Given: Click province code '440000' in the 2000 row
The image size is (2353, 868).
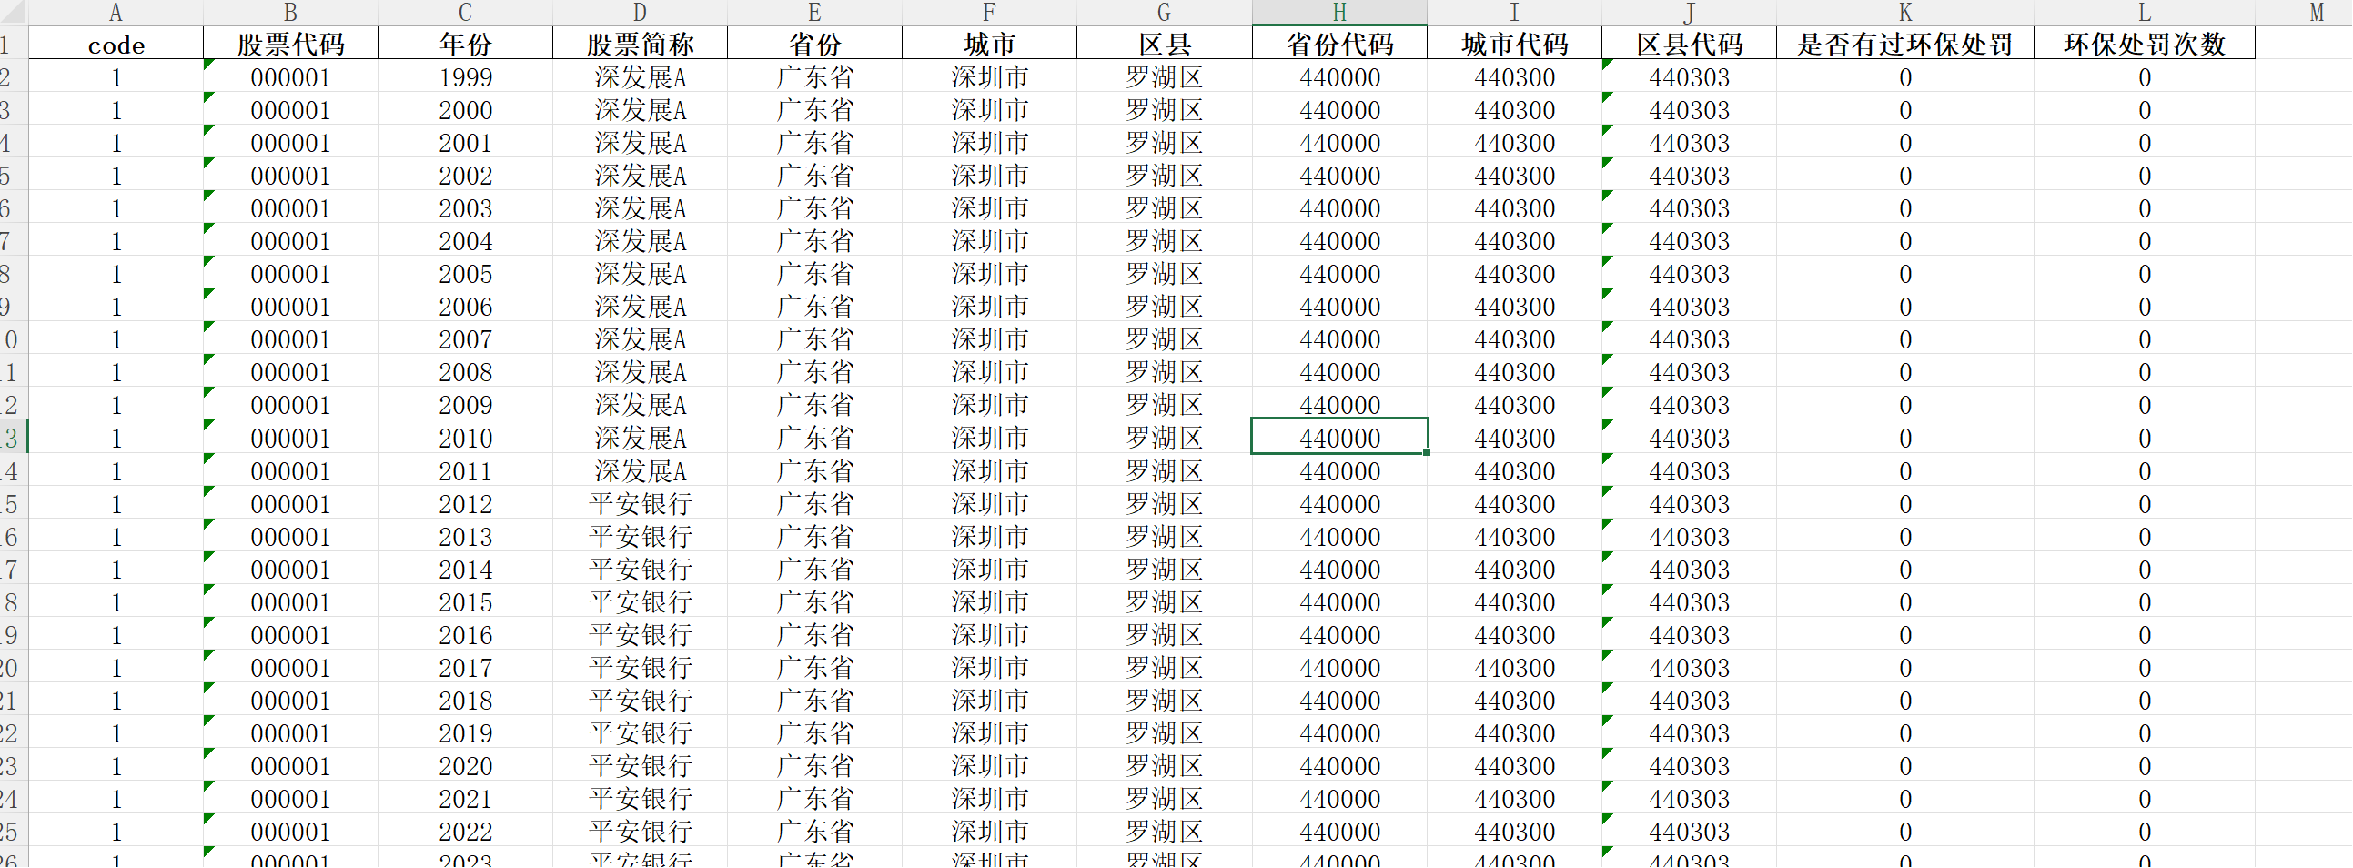Looking at the screenshot, I should pos(1339,110).
